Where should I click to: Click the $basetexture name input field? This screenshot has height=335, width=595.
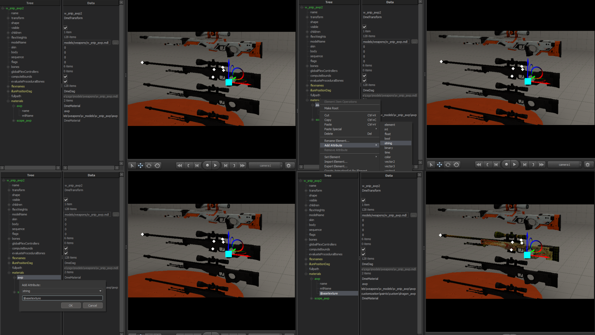(x=62, y=298)
